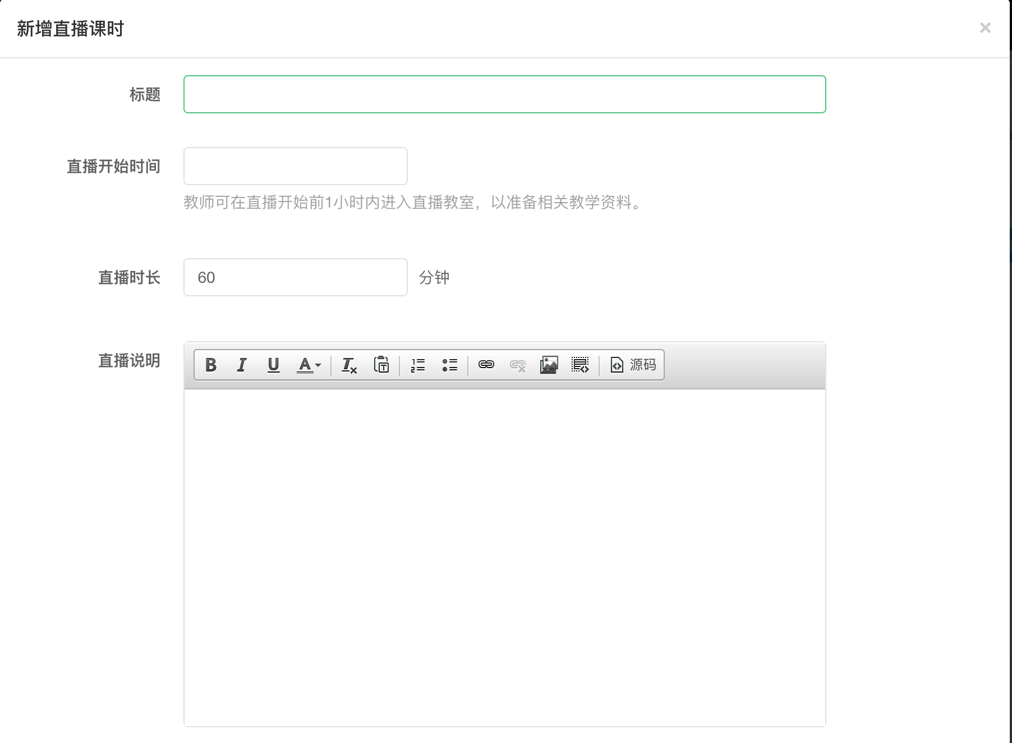Open the insert image dialog
The width and height of the screenshot is (1012, 743).
point(549,365)
